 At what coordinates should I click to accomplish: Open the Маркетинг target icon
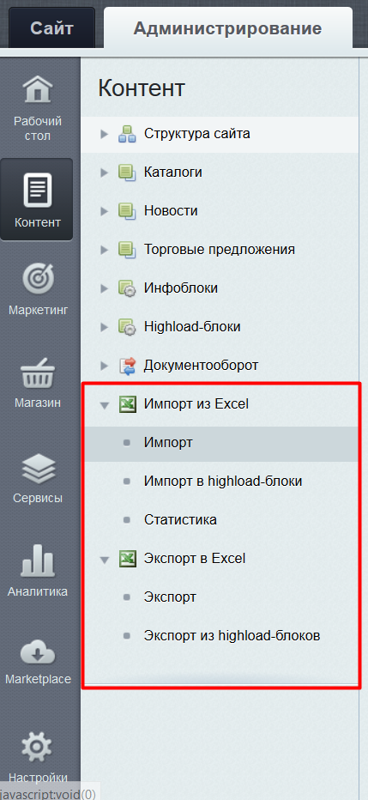coord(37,279)
